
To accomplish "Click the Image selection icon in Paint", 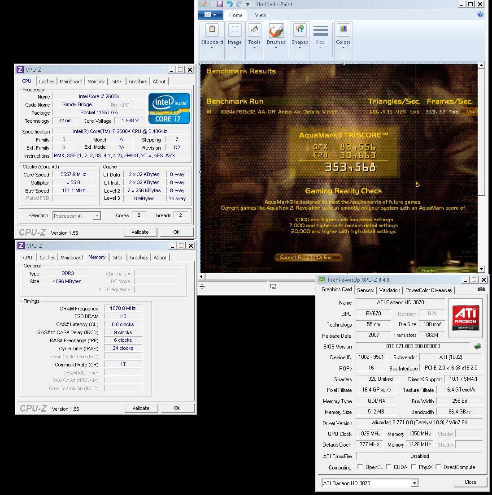I will click(235, 30).
